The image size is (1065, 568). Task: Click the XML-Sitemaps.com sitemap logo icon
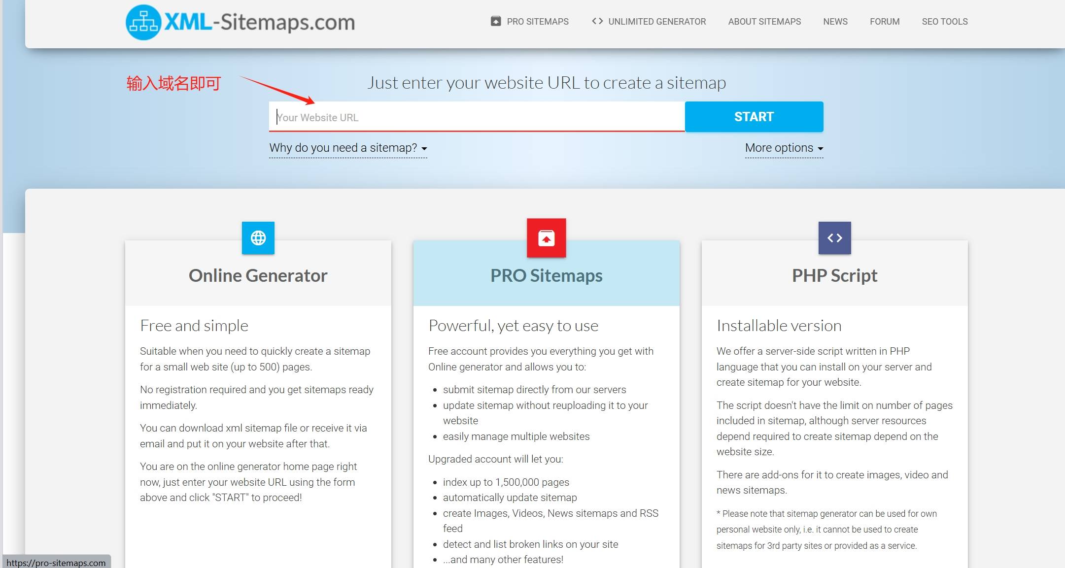[x=143, y=22]
